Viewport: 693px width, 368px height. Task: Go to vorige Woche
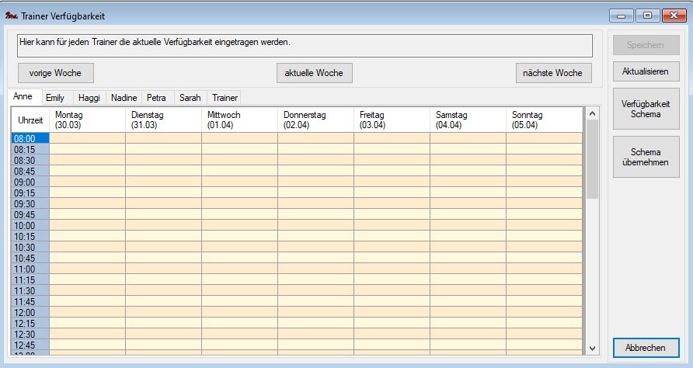click(55, 72)
